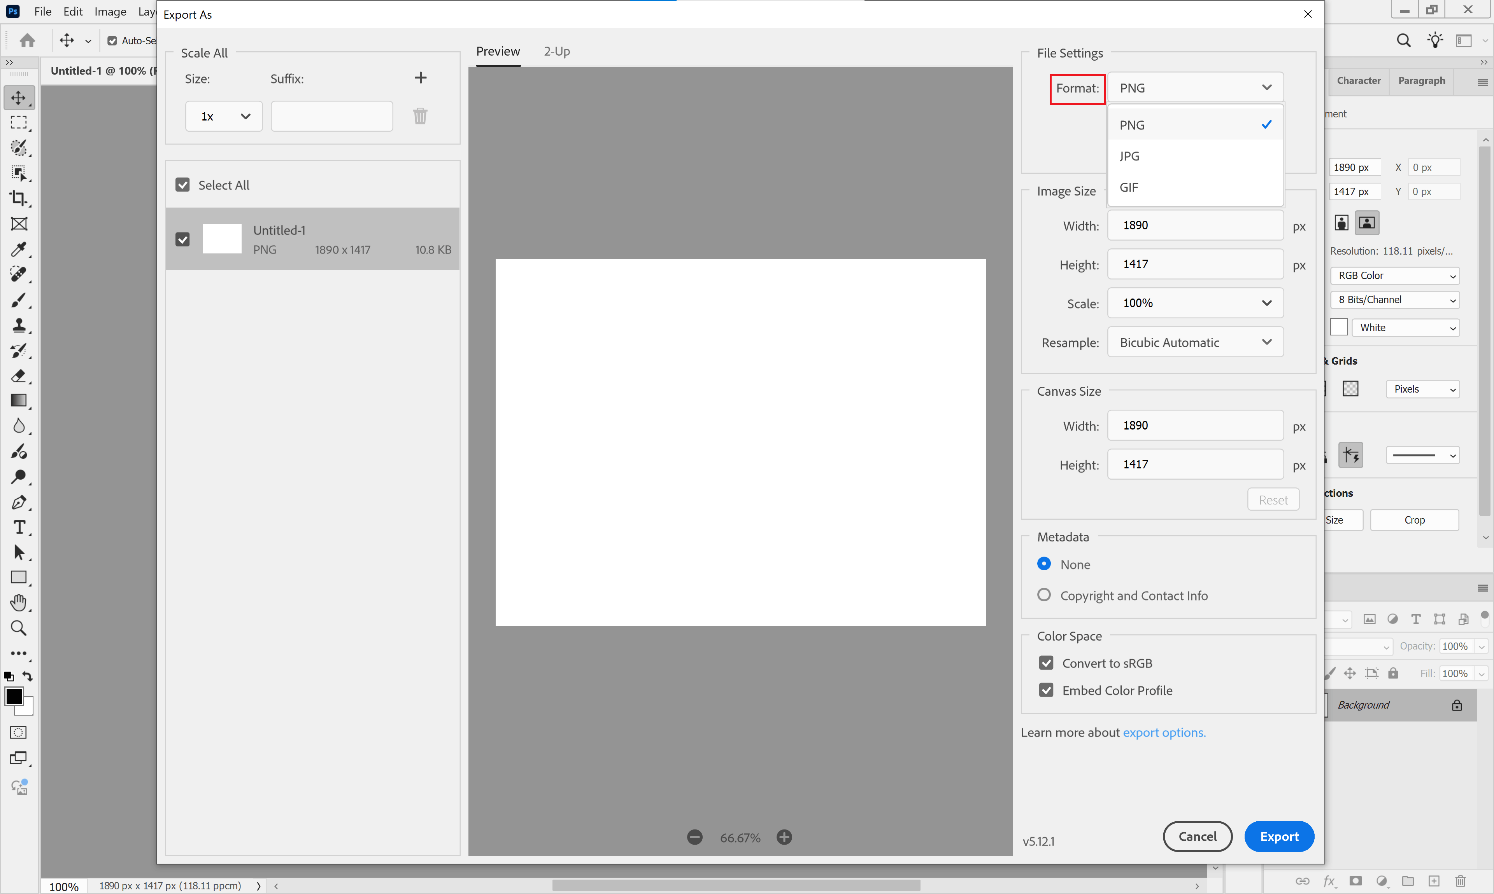Select the History Brush tool

[x=19, y=351]
